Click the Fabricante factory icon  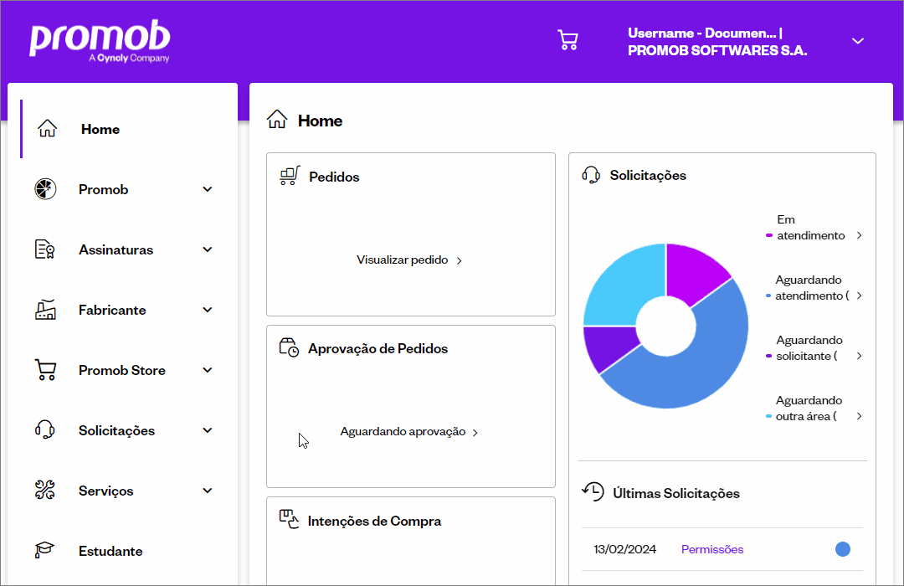click(45, 310)
